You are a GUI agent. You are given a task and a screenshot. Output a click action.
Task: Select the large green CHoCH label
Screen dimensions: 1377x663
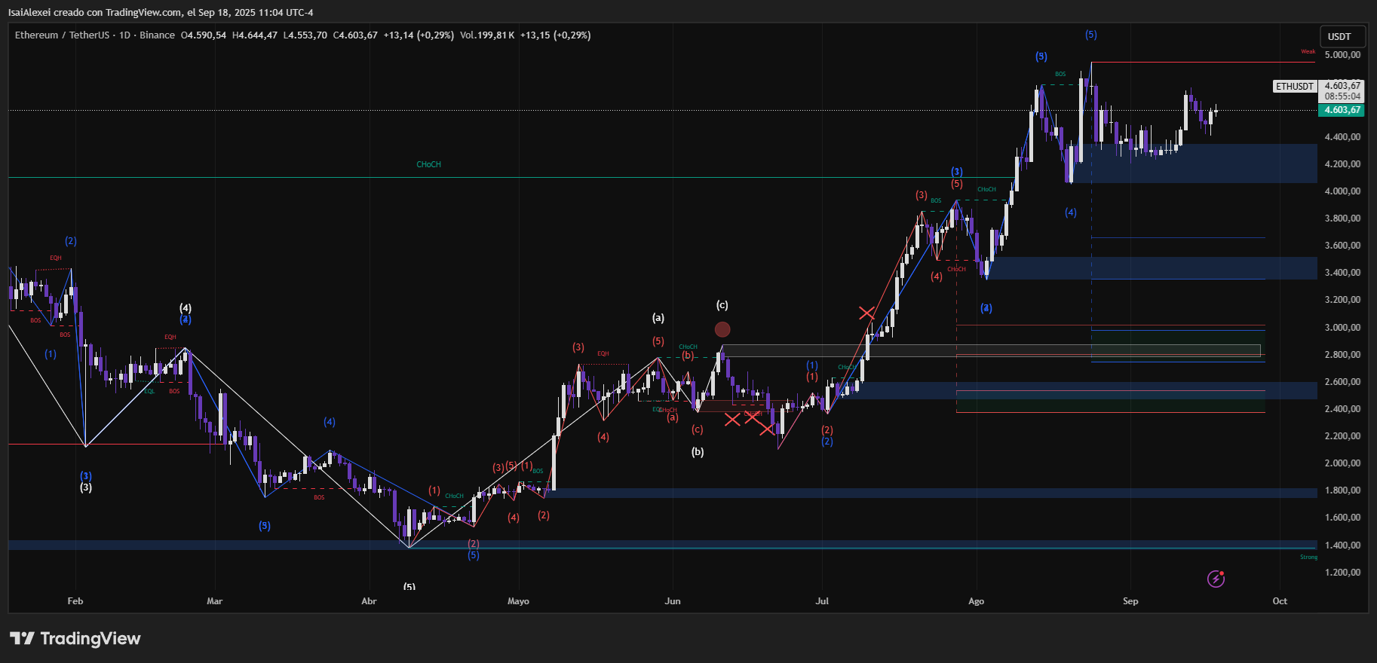(x=428, y=164)
